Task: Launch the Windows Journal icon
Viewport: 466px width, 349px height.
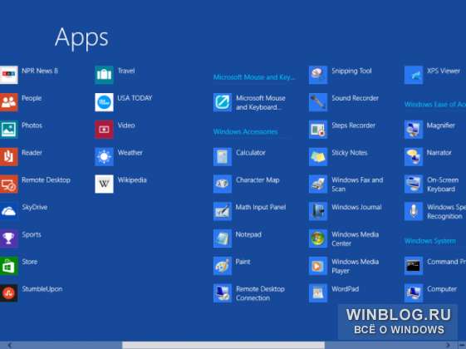Action: pos(318,211)
